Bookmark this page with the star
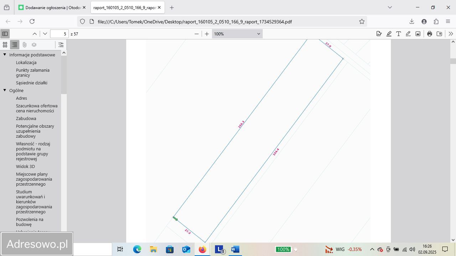 [x=362, y=21]
